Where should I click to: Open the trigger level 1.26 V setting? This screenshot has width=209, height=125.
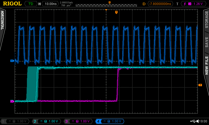click(x=198, y=4)
